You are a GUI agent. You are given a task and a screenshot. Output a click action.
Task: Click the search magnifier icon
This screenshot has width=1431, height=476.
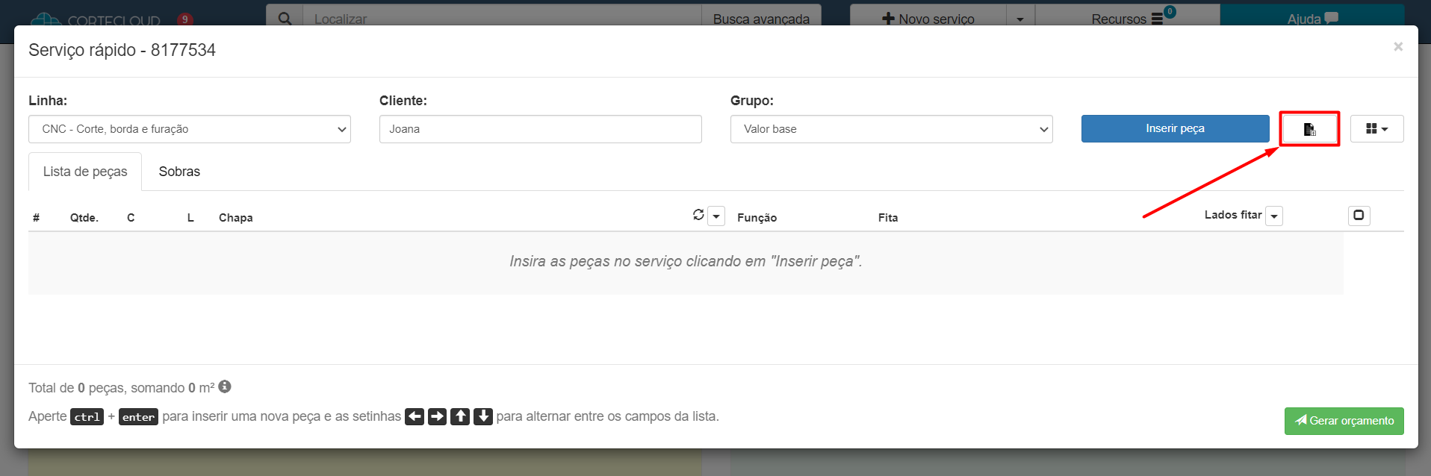(285, 18)
